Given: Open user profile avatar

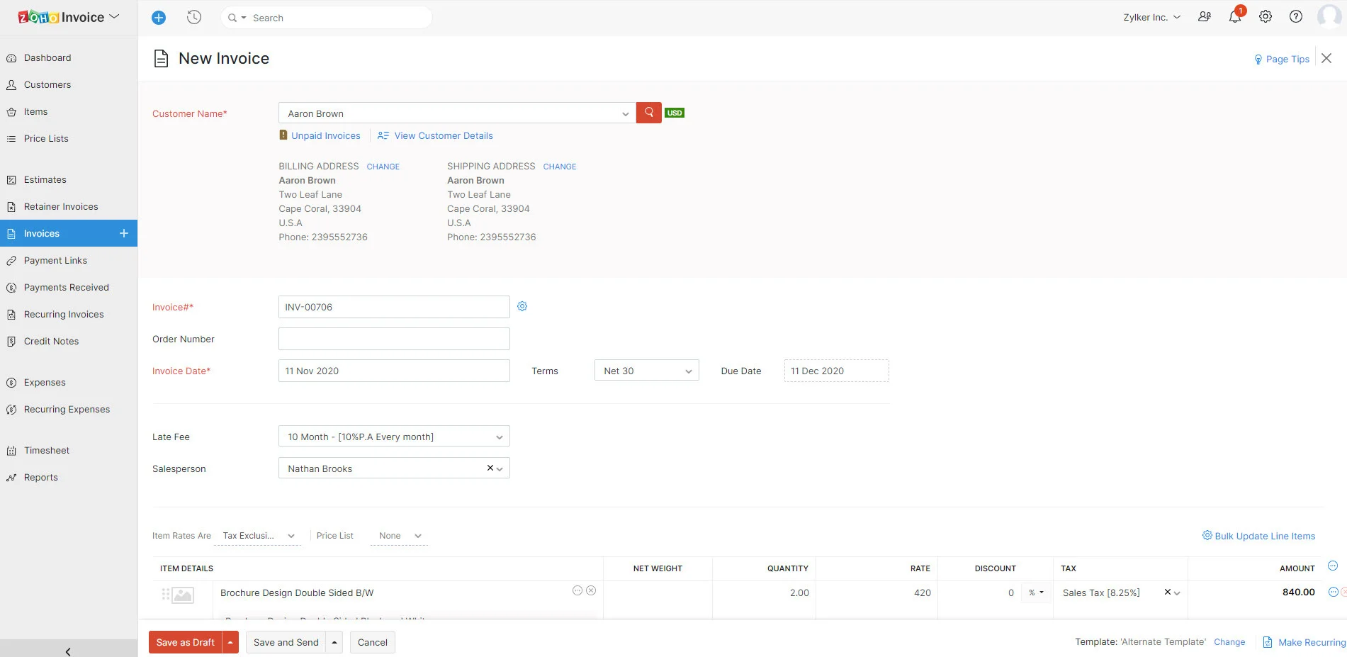Looking at the screenshot, I should (1329, 16).
